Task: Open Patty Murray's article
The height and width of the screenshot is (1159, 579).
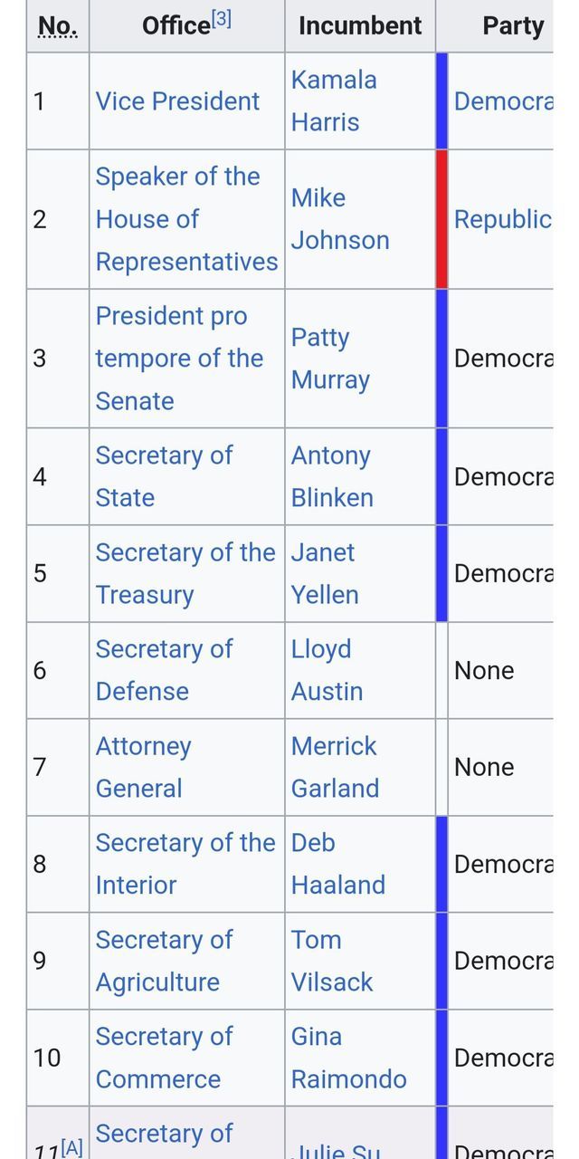Action: pyautogui.click(x=329, y=359)
